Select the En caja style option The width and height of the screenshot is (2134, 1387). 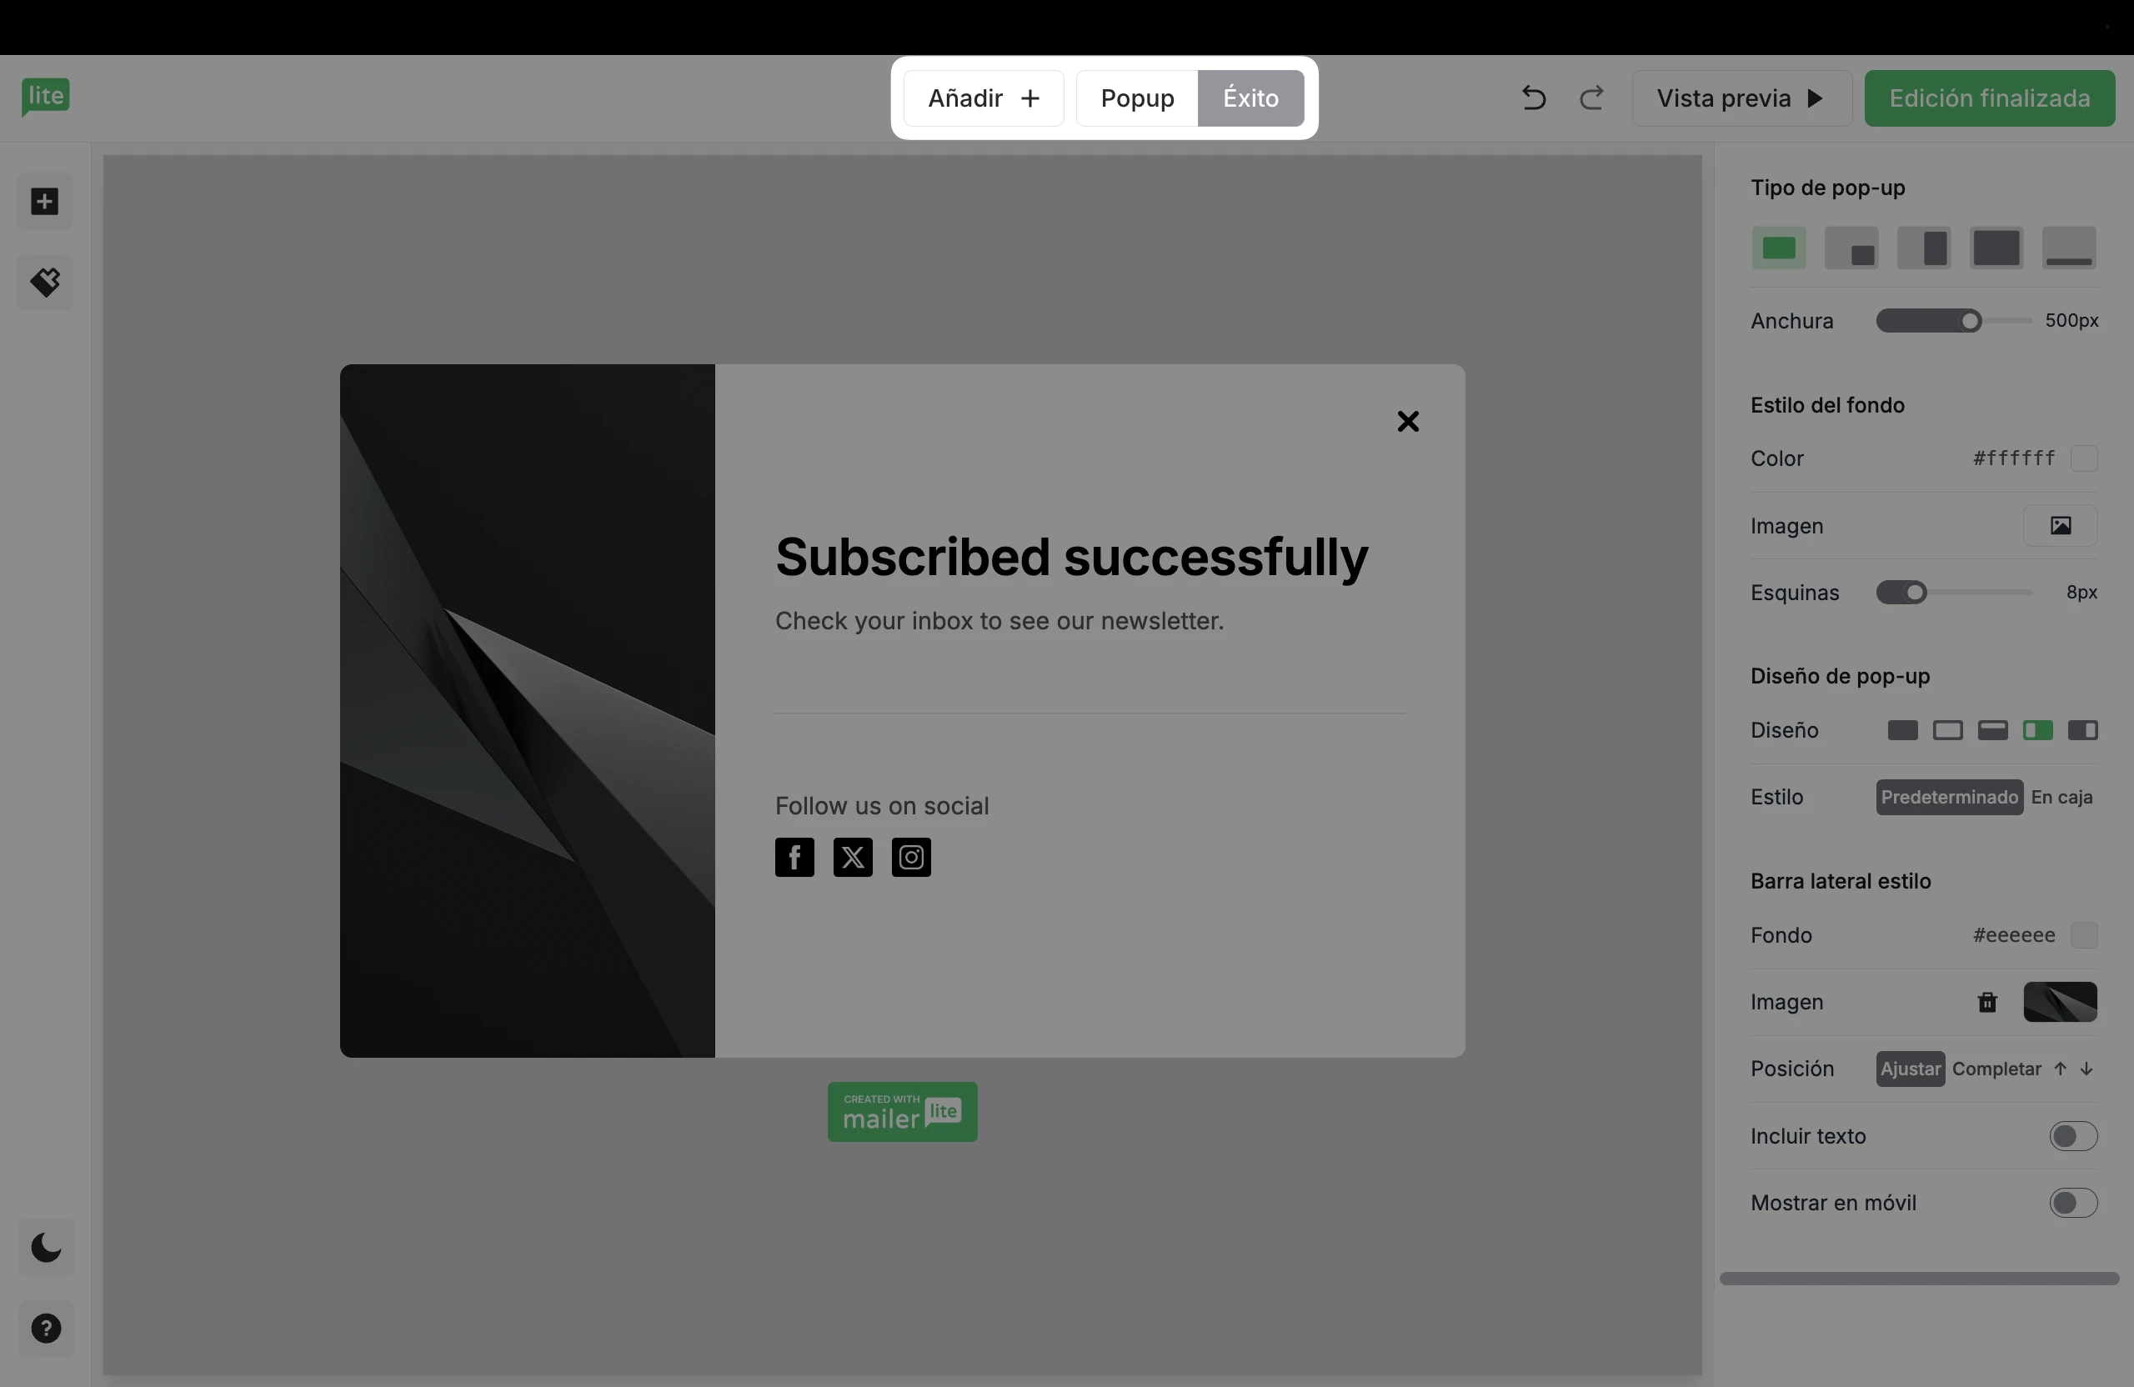coord(2061,798)
